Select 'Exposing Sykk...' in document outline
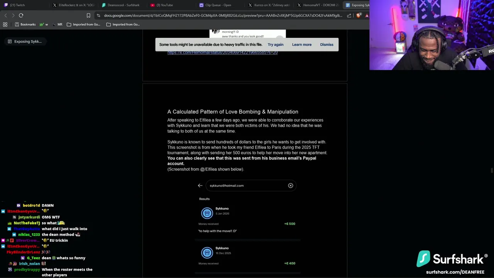 [25, 41]
